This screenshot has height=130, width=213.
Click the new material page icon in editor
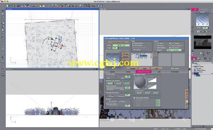(187, 102)
